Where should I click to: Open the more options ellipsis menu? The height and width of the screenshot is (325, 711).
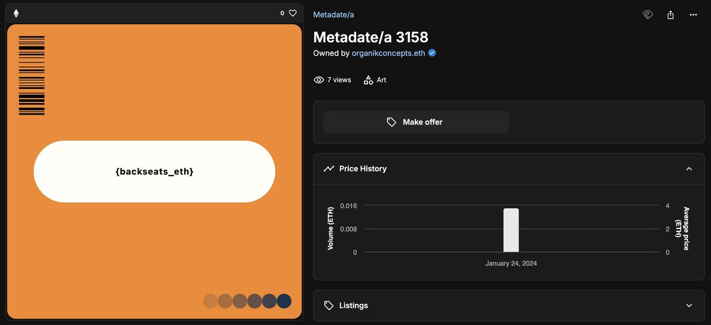click(x=693, y=15)
